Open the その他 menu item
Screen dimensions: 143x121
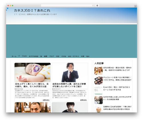[x=64, y=56]
